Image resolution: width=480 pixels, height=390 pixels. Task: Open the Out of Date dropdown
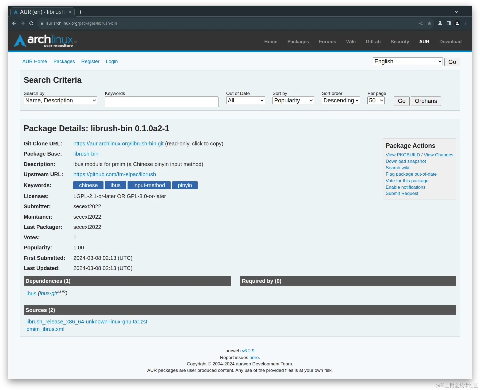point(245,101)
